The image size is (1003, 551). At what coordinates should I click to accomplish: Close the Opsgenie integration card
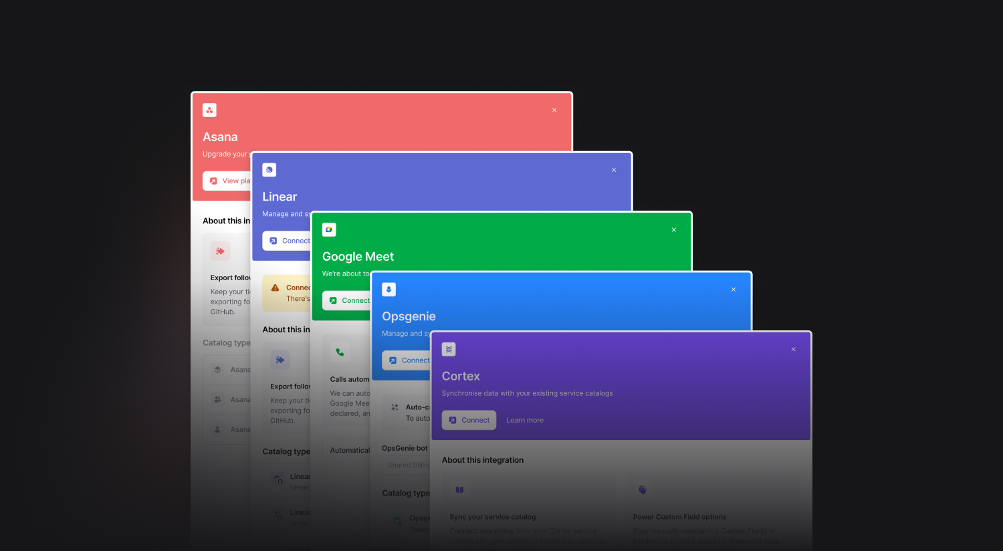click(734, 290)
